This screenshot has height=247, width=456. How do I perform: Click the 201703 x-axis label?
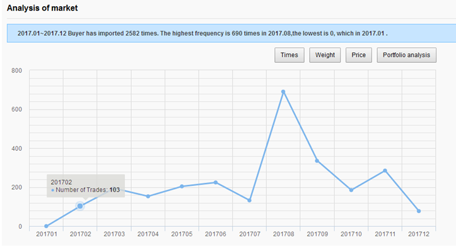pos(114,234)
